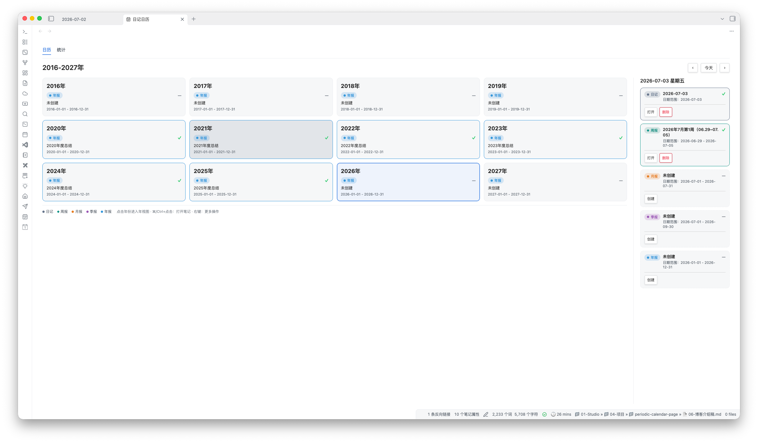The height and width of the screenshot is (443, 758).
Task: Click the VS Code logo ribbon icon
Action: click(x=25, y=145)
